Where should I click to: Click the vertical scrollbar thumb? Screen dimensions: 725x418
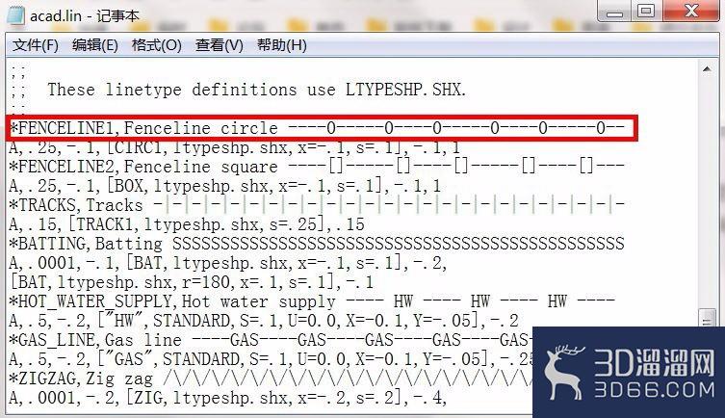tap(707, 319)
